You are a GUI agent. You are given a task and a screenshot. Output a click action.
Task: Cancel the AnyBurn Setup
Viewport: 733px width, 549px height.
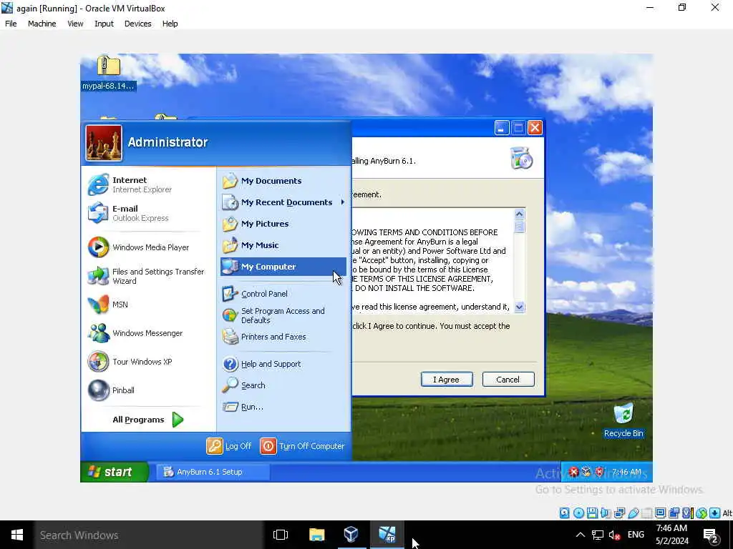point(508,379)
